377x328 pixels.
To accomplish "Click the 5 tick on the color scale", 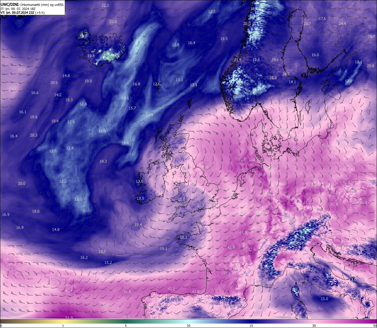I will 126,325.
